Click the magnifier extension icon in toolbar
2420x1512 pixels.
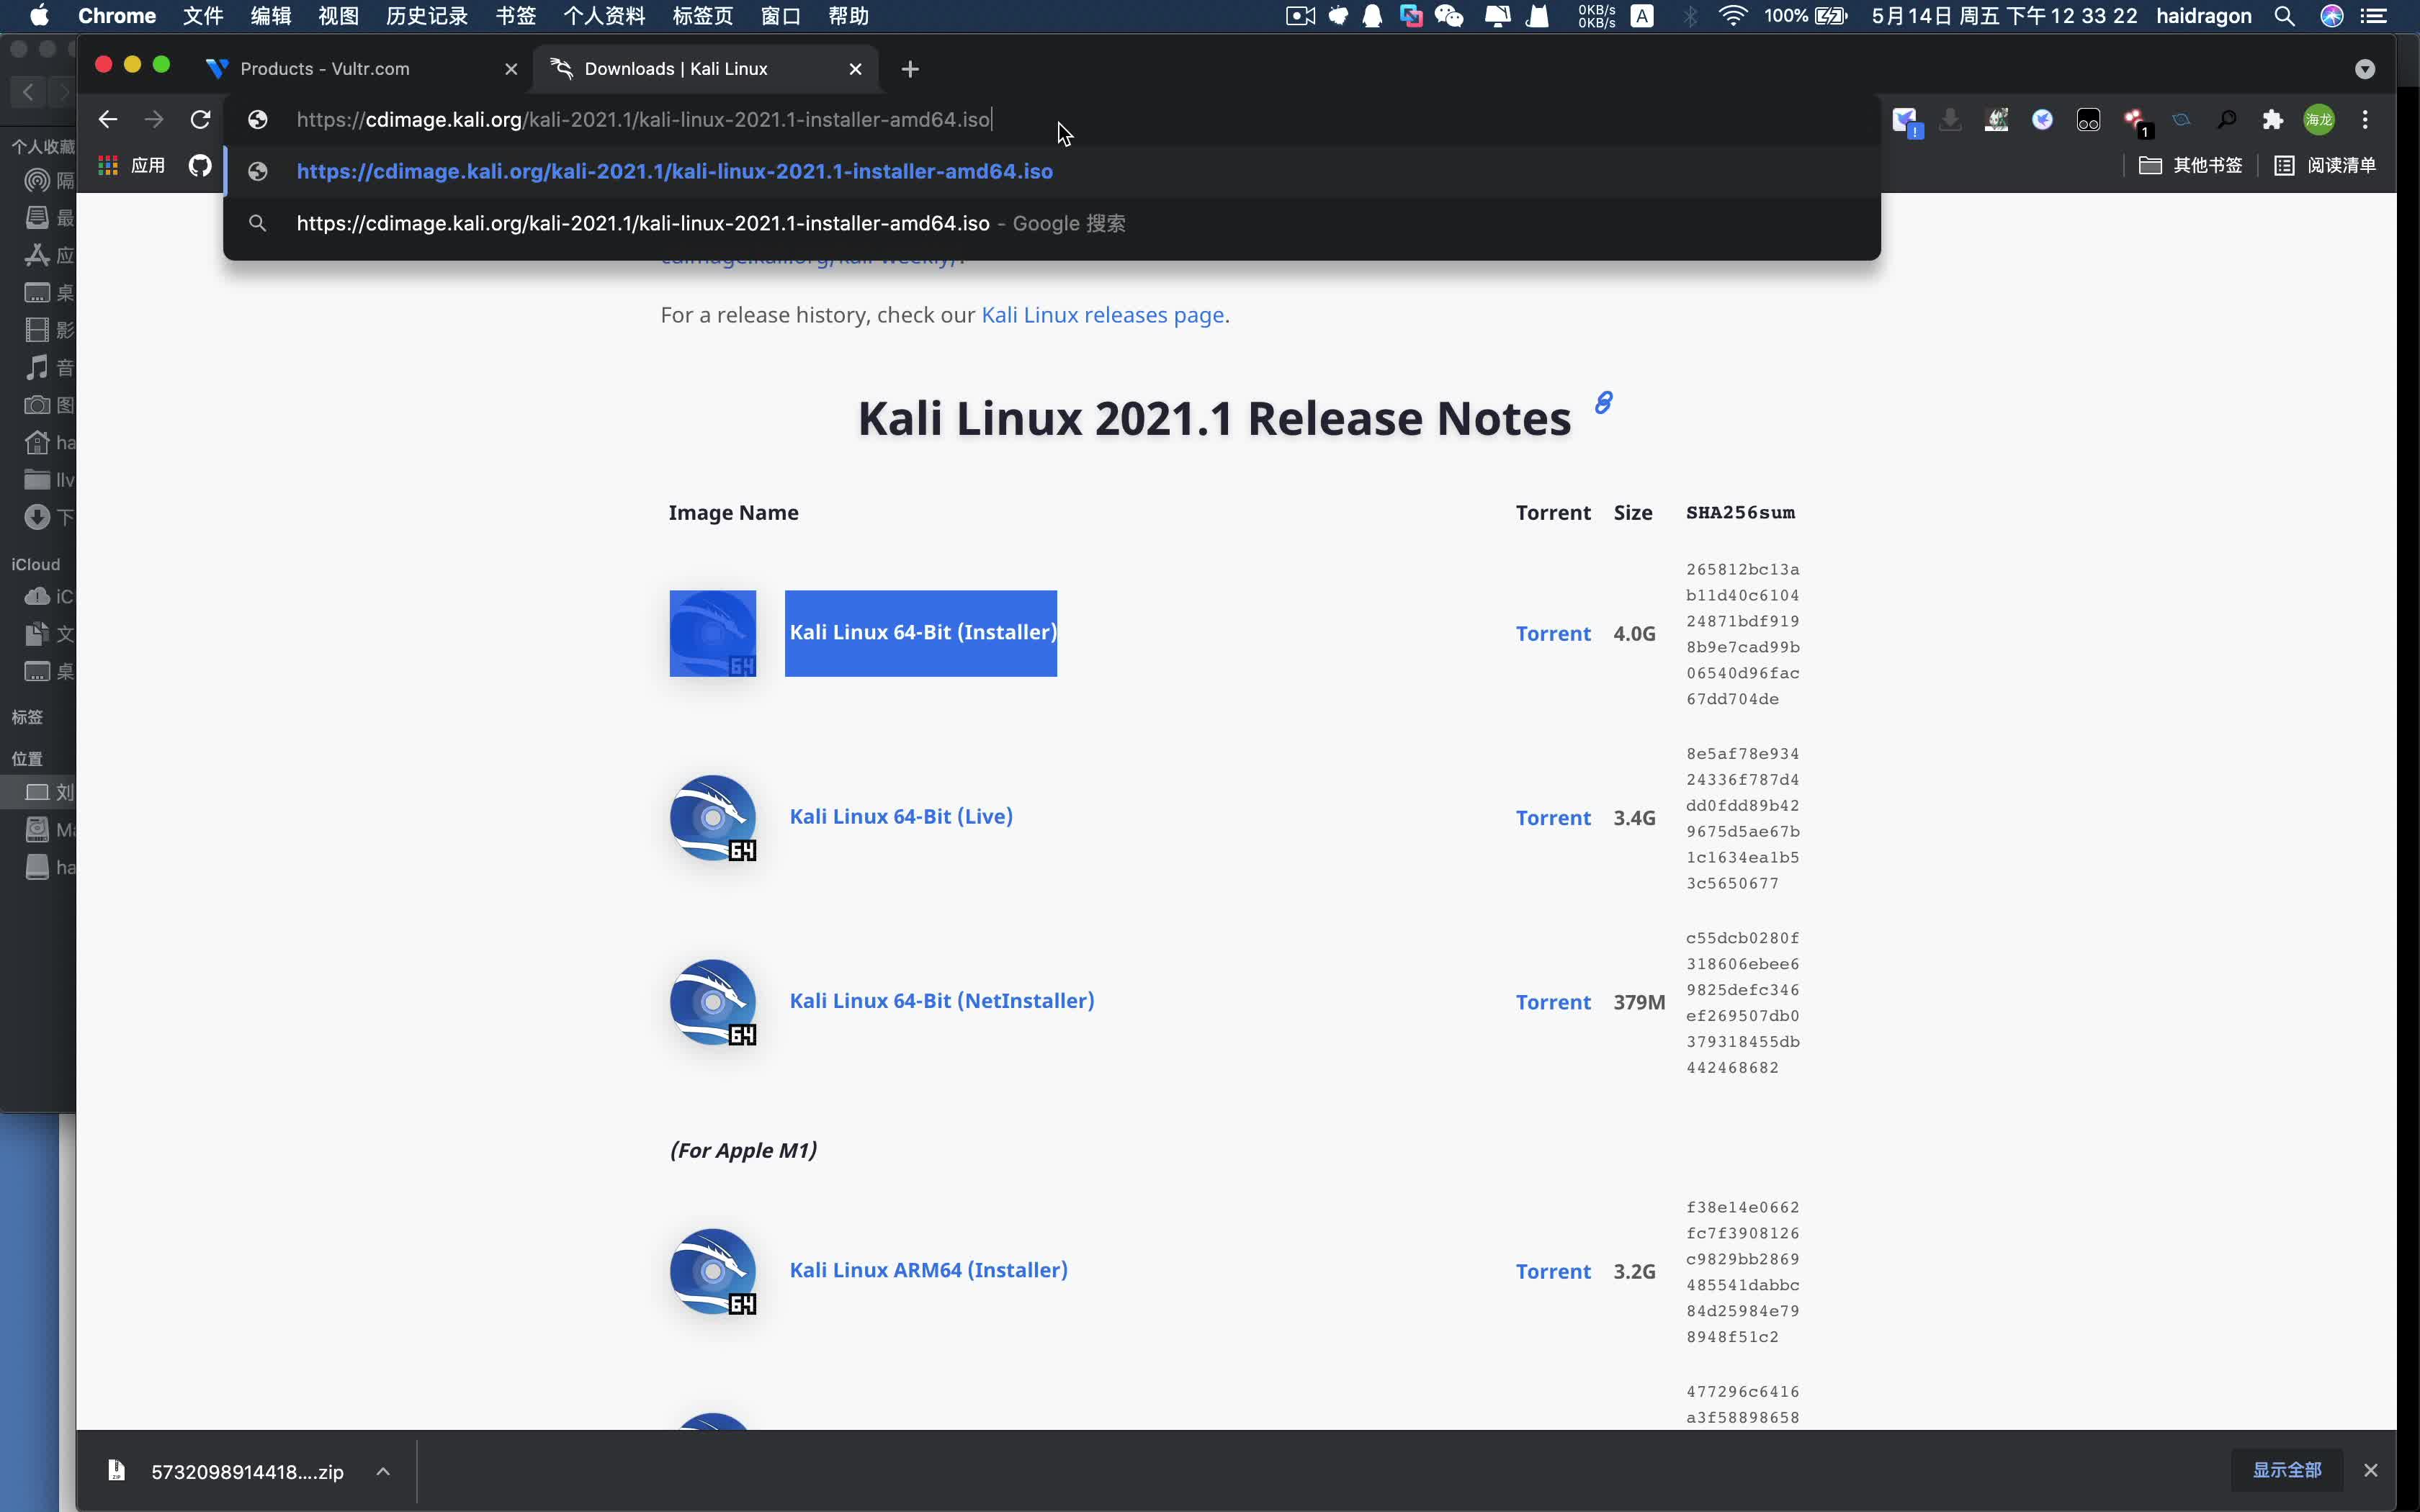(2227, 120)
